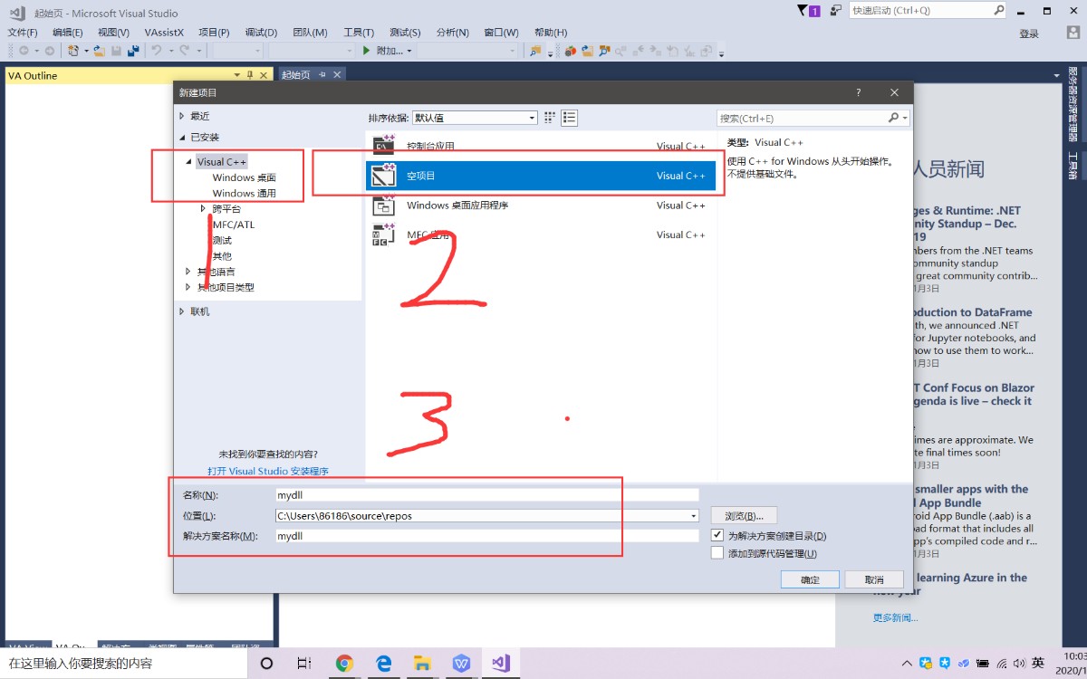Screen dimensions: 1087x679
Task: Open the 编辑(E) menu
Action: 67,32
